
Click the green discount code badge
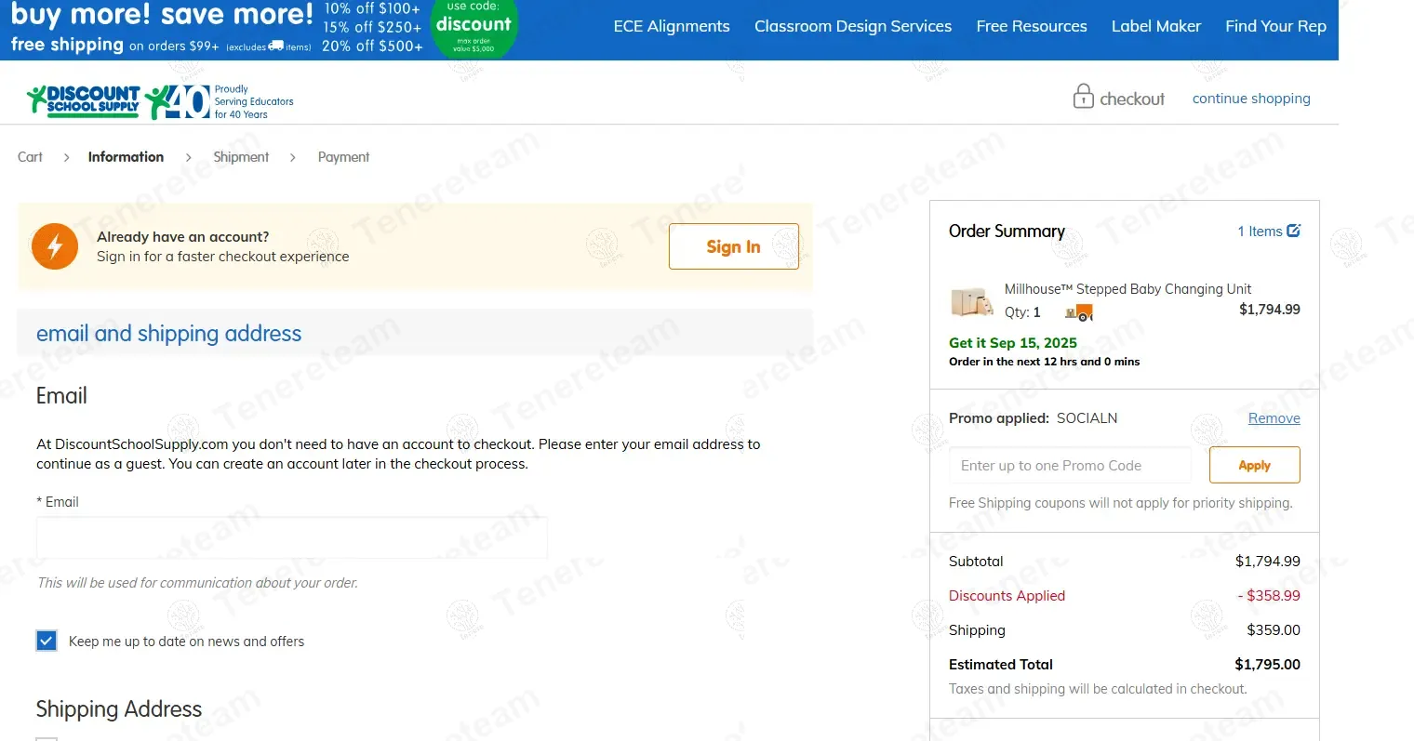click(474, 26)
